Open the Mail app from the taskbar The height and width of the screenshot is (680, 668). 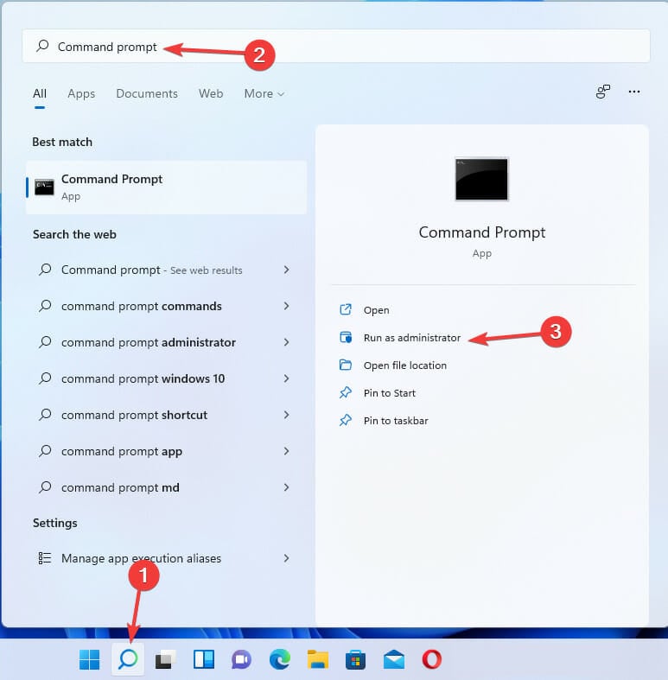(x=394, y=659)
